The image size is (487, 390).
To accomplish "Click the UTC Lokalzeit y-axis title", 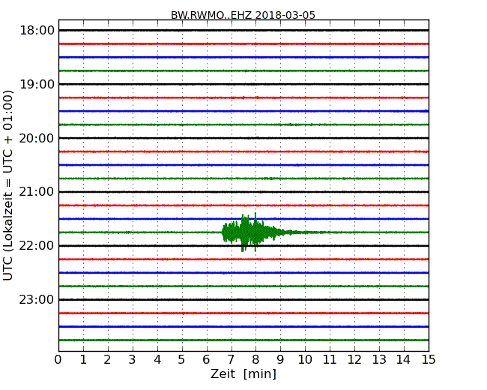I will coord(8,185).
